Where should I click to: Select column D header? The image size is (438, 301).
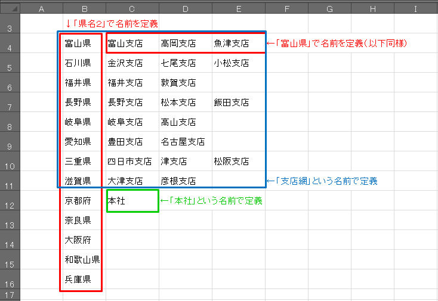coord(186,9)
